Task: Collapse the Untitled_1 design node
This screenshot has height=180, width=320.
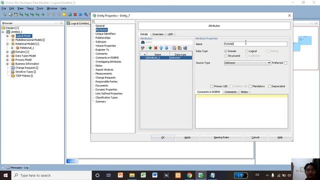Action: (3, 32)
